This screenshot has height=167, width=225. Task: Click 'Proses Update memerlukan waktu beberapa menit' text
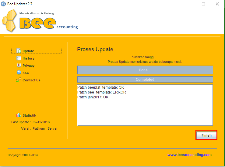145,62
